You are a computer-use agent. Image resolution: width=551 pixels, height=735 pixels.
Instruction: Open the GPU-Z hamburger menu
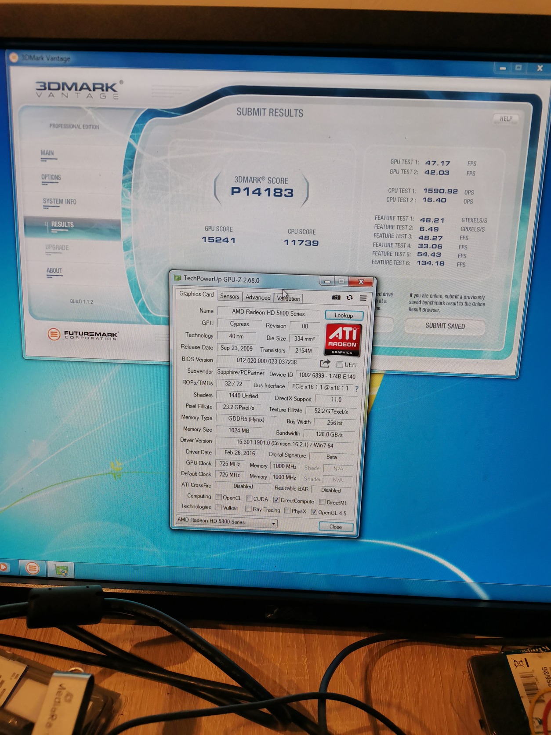pos(363,298)
